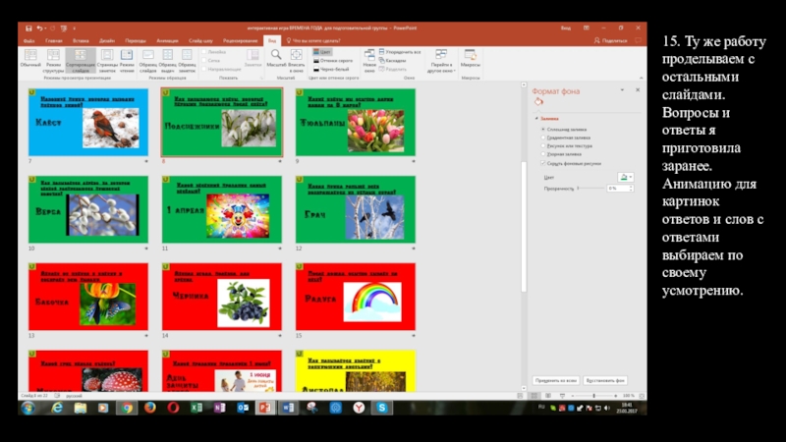Toggle the Guides (Направляющие) checkbox
The width and height of the screenshot is (786, 442).
(204, 69)
